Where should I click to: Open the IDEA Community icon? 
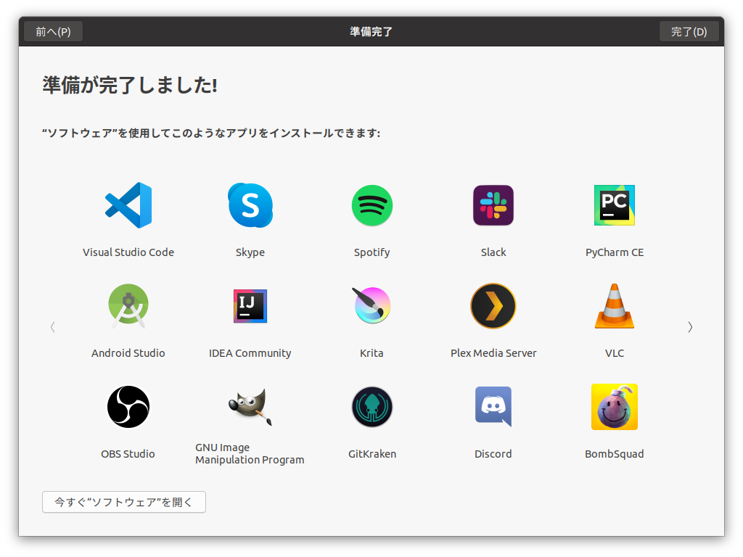tap(250, 306)
